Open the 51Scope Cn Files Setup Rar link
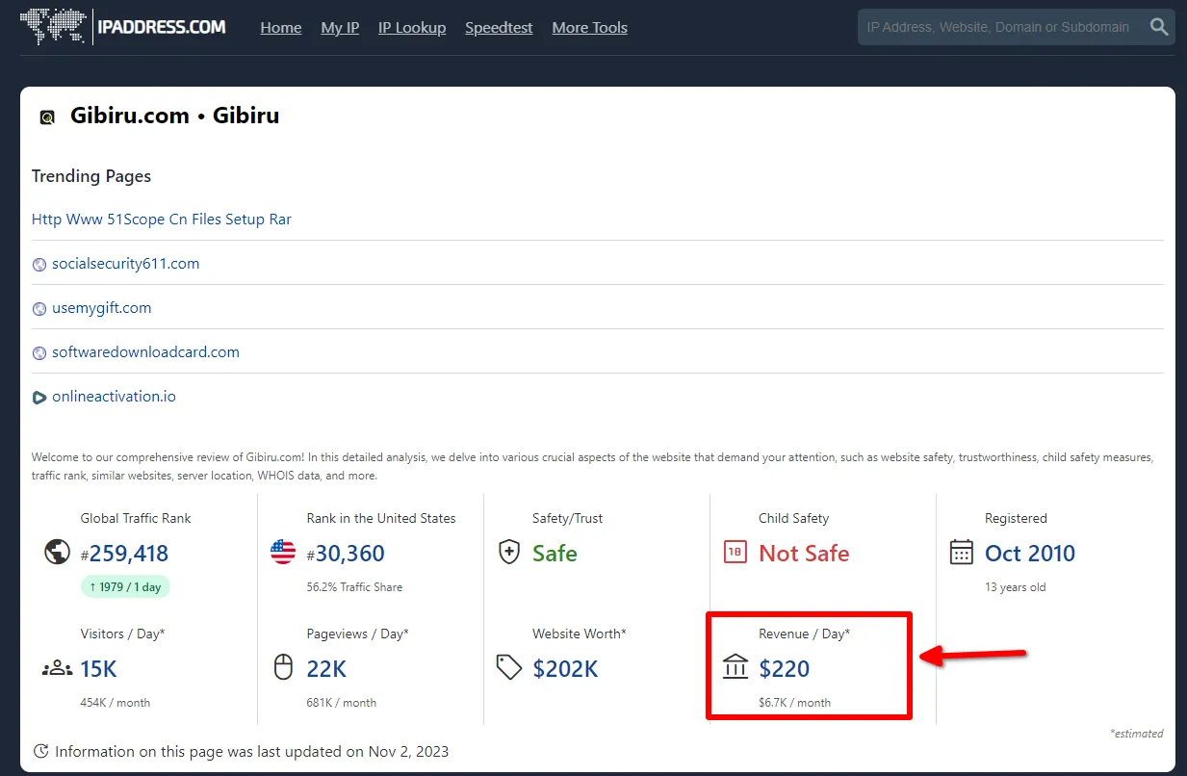 [162, 220]
